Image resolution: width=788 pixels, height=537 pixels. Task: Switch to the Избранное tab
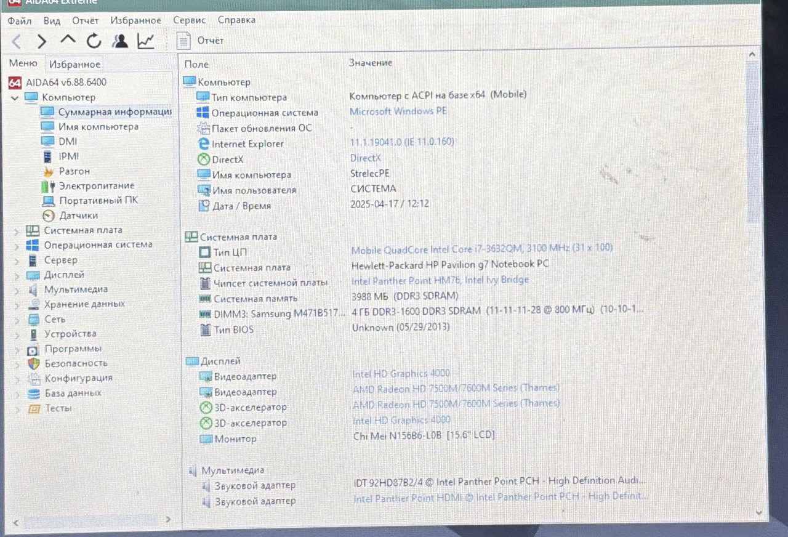74,64
